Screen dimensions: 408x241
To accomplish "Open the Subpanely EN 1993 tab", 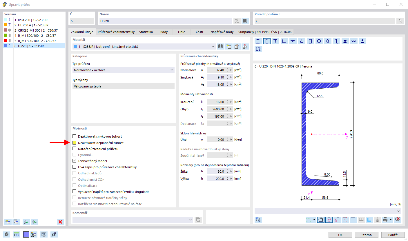I will (265, 32).
